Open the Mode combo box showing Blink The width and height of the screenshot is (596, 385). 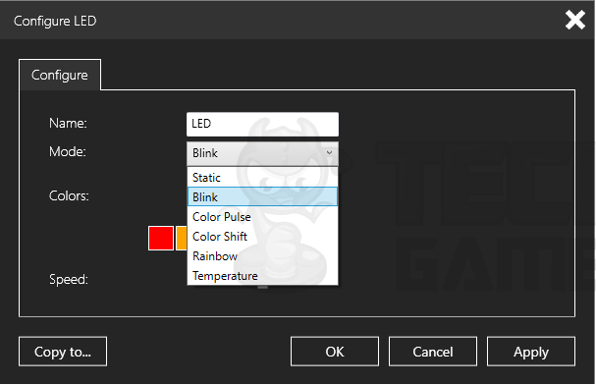pyautogui.click(x=262, y=153)
